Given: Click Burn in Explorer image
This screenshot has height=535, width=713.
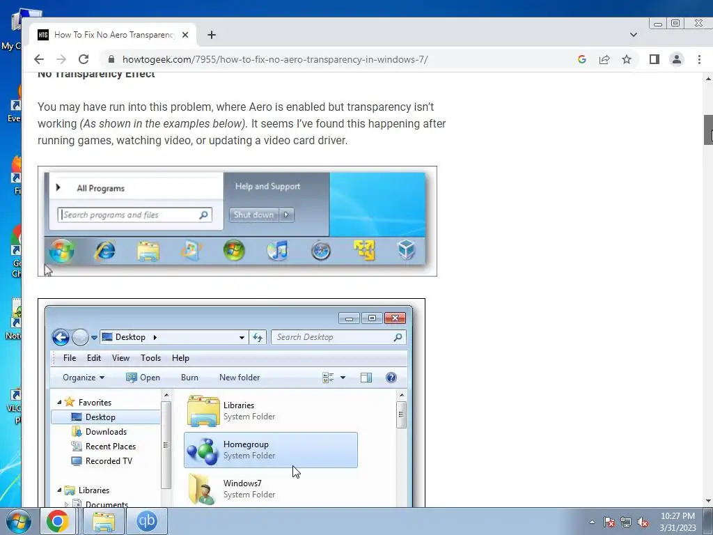Looking at the screenshot, I should (x=189, y=378).
